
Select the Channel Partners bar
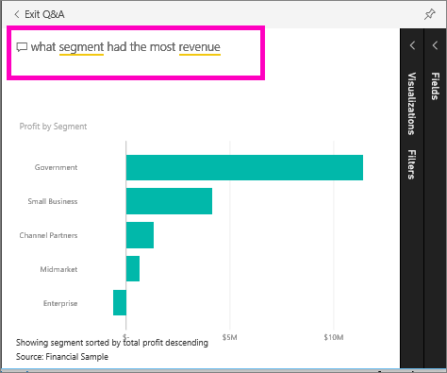pyautogui.click(x=140, y=235)
